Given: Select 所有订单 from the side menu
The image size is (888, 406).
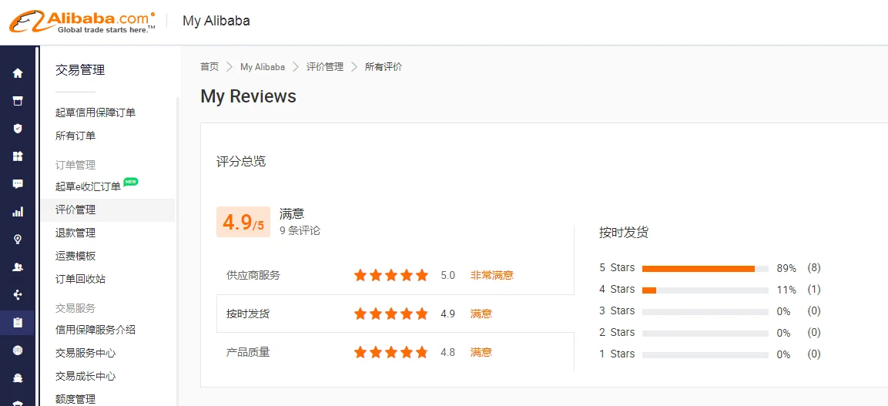Looking at the screenshot, I should pos(75,136).
